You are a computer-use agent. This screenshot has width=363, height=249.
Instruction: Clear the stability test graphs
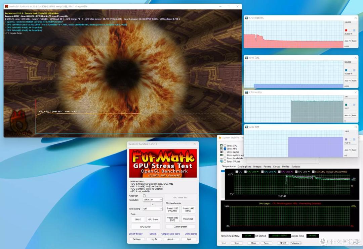pos(253,243)
